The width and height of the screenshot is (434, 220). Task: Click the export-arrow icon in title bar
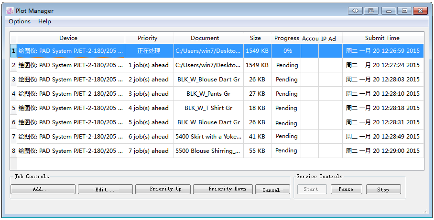click(x=371, y=10)
